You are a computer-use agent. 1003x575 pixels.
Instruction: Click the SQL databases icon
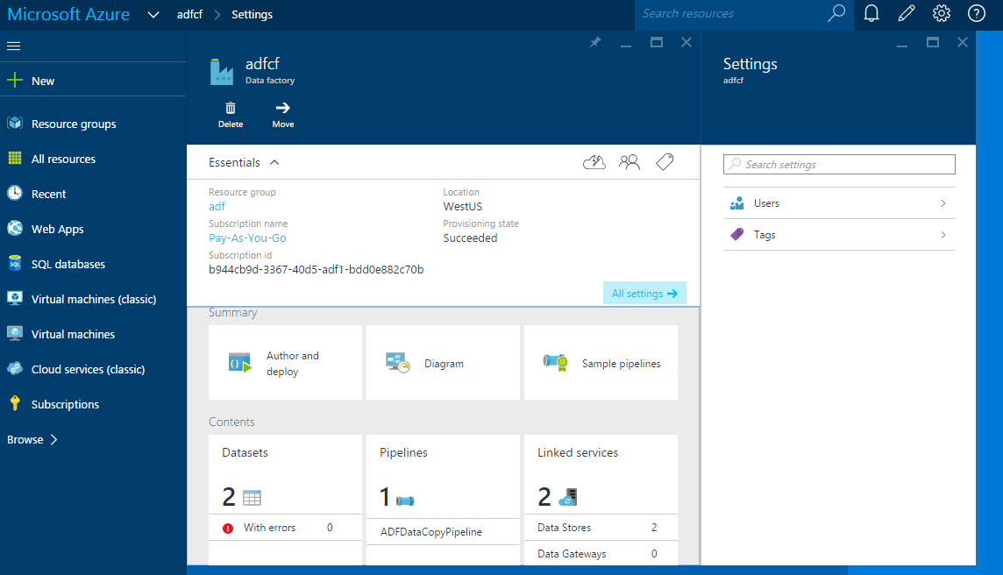coord(15,264)
